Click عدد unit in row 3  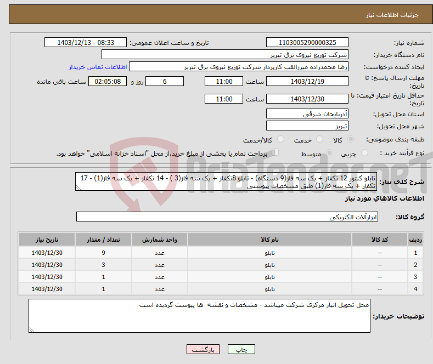(160, 277)
